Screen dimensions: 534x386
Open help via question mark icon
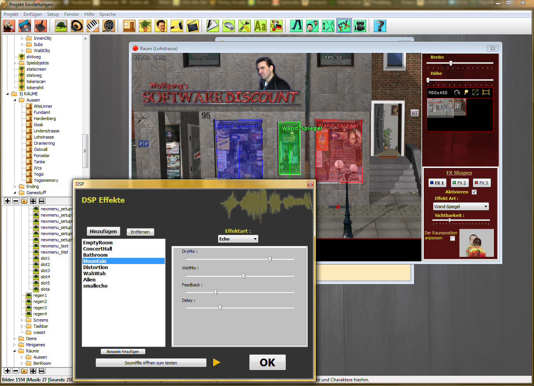click(380, 26)
